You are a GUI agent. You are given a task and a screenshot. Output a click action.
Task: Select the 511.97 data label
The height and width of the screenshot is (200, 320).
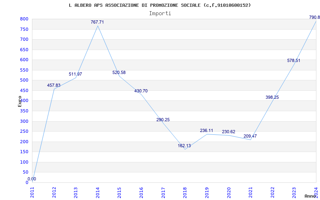pos(75,74)
